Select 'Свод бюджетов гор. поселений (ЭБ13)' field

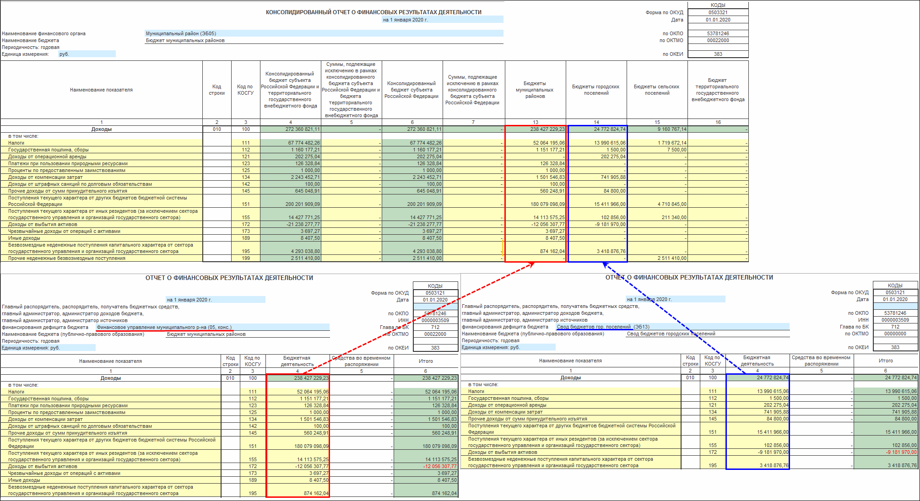pos(673,327)
